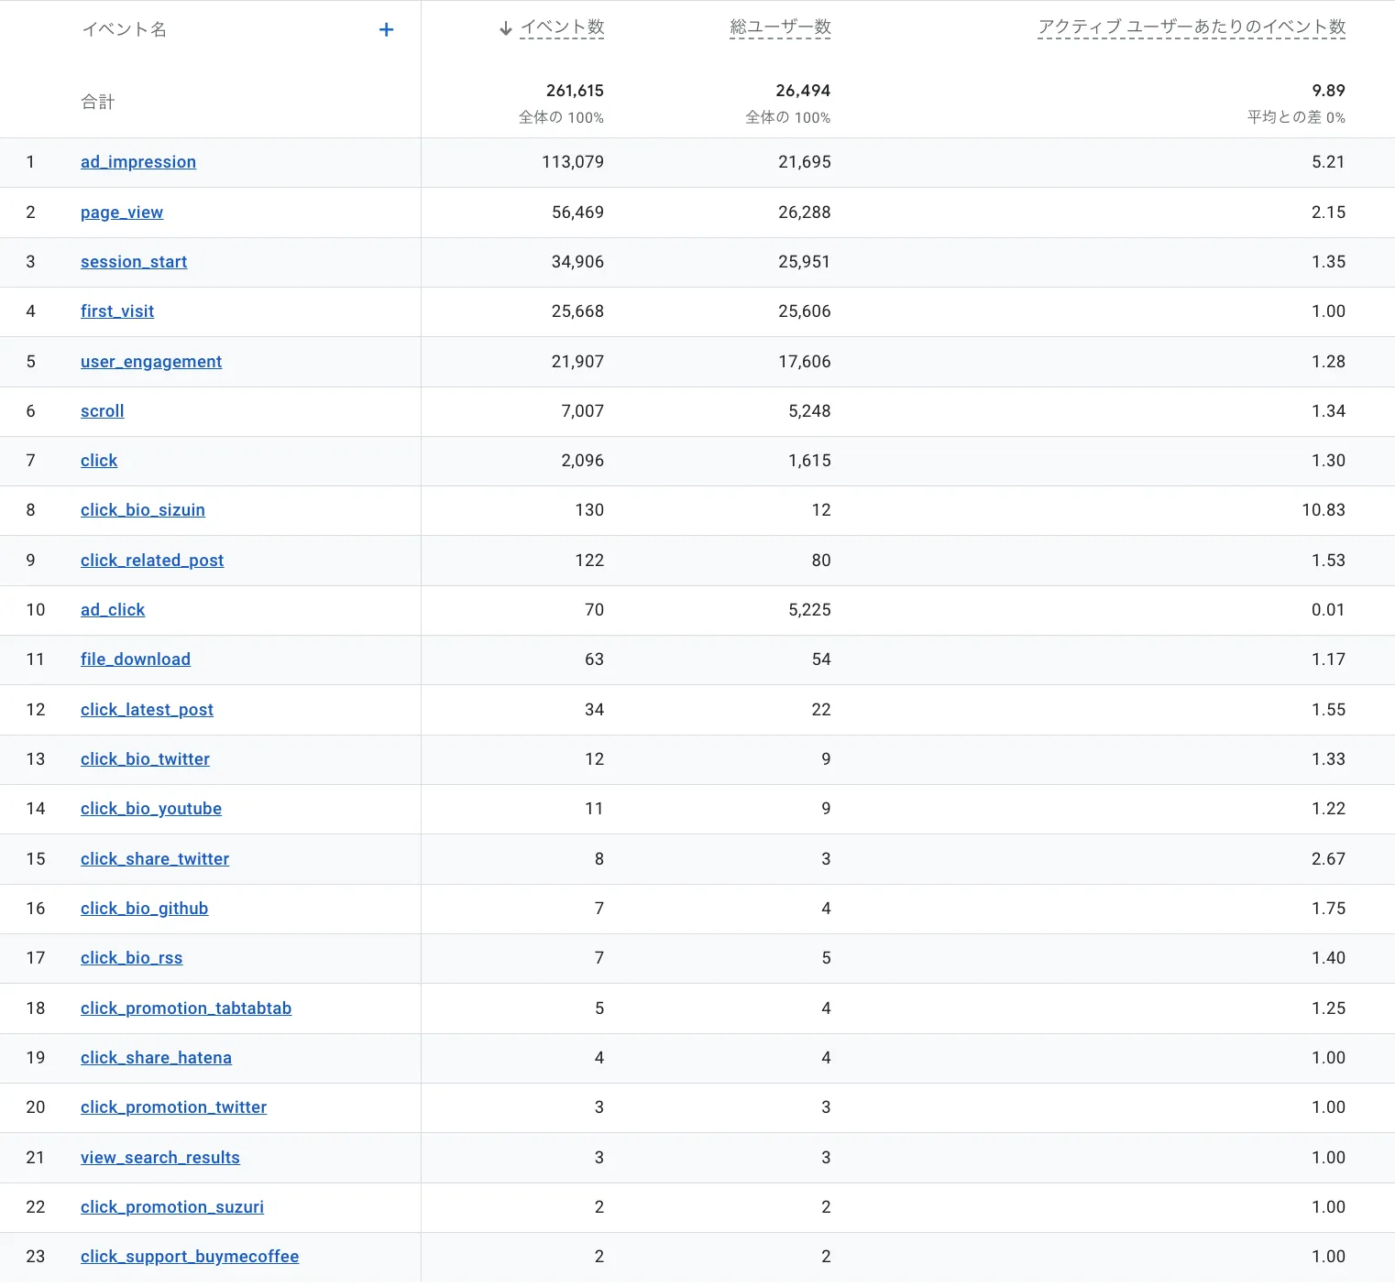Open click_bio_sizuin event
1395x1286 pixels.
[143, 510]
